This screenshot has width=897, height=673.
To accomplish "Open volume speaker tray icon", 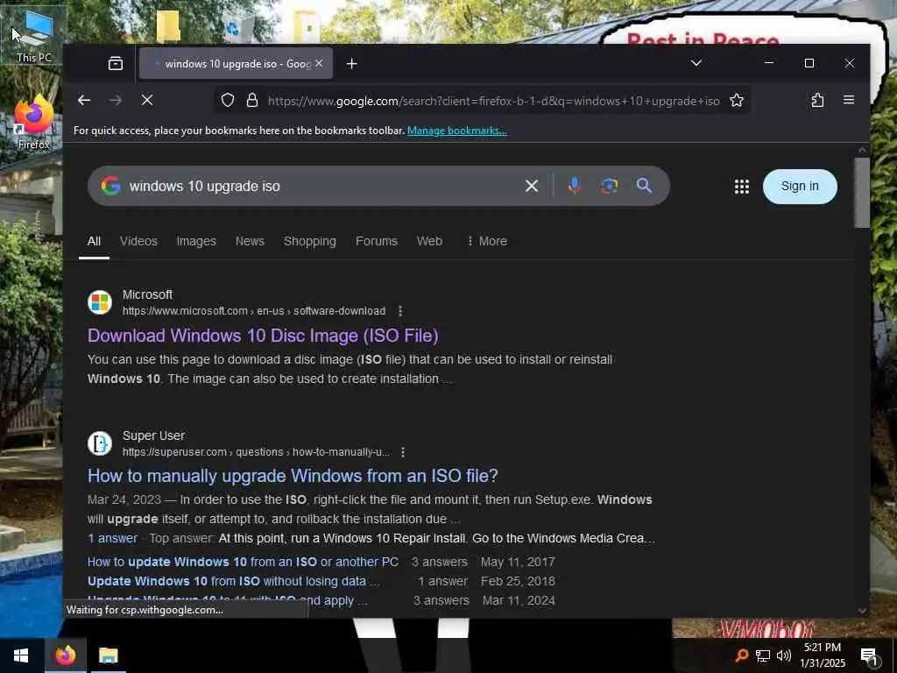I will pyautogui.click(x=784, y=655).
